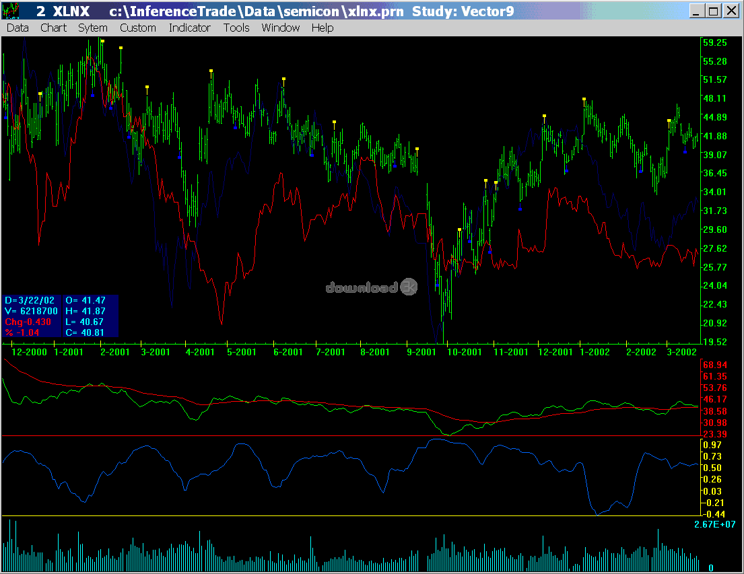Click the 68.94 indicator scale label
The height and width of the screenshot is (574, 744).
click(x=715, y=365)
